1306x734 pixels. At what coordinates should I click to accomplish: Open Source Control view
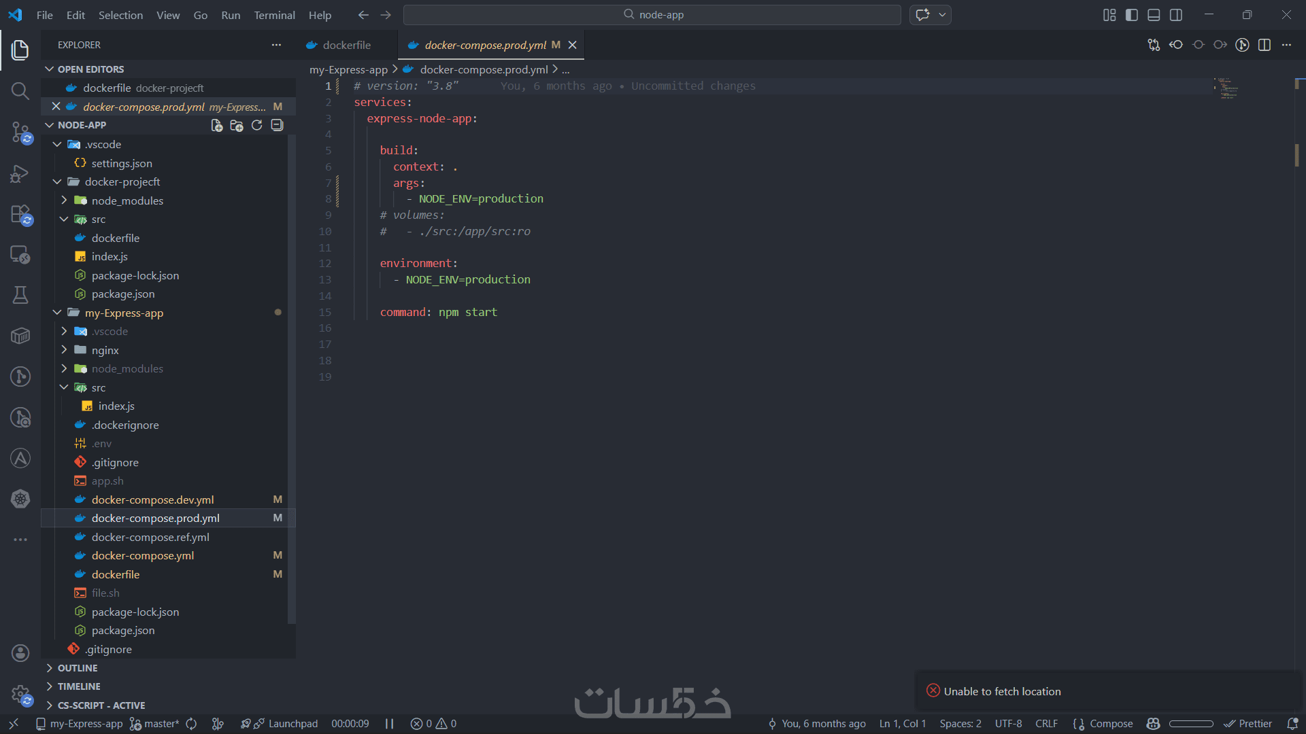tap(20, 133)
